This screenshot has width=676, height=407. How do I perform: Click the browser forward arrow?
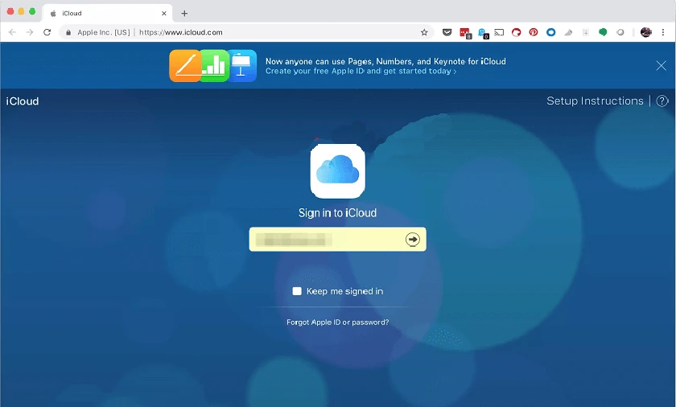(x=30, y=32)
